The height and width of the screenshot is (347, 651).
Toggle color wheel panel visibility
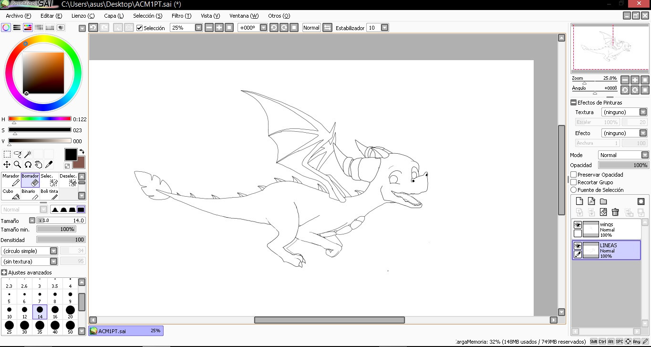(x=6, y=28)
